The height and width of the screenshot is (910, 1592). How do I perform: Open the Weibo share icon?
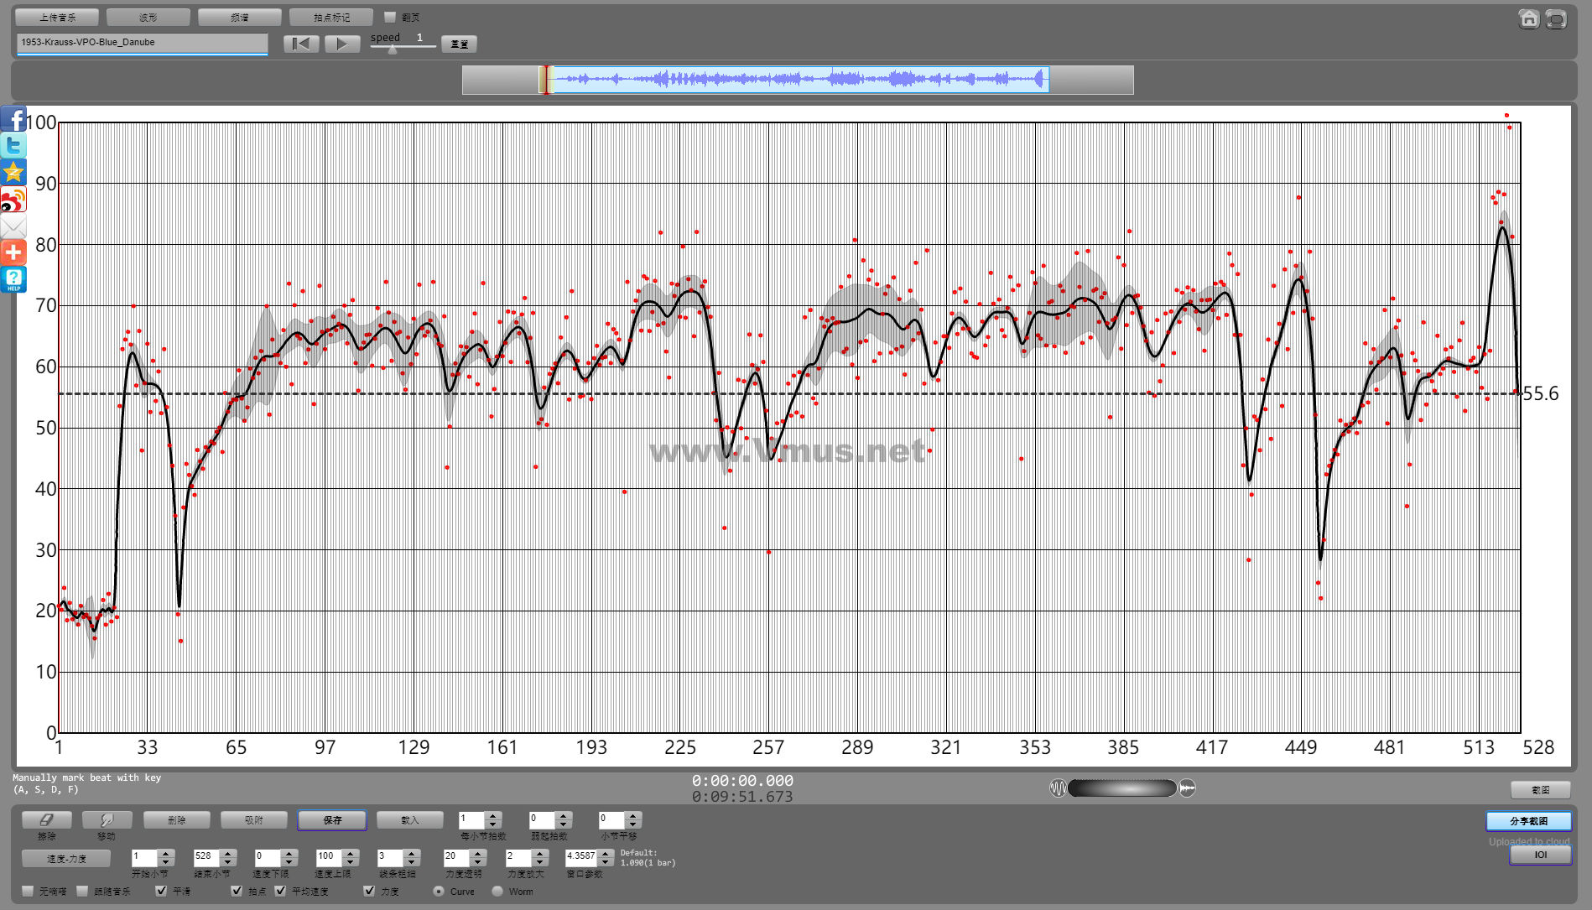[x=13, y=200]
